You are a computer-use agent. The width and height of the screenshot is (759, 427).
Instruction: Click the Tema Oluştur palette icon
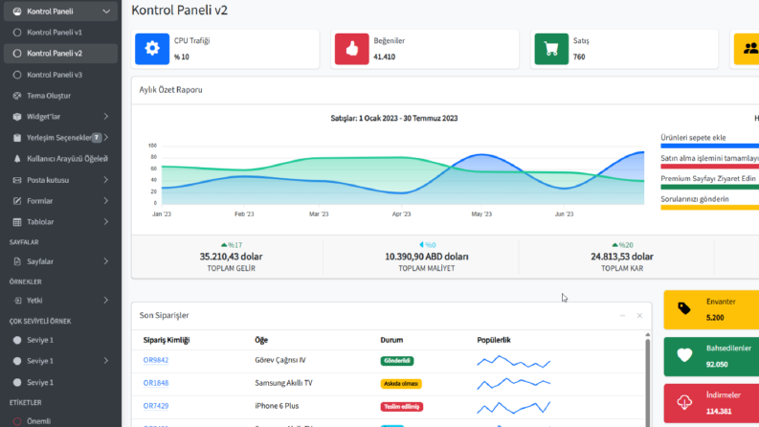point(17,96)
